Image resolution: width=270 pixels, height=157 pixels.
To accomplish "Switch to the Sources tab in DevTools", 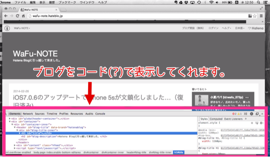I will tap(40, 114).
